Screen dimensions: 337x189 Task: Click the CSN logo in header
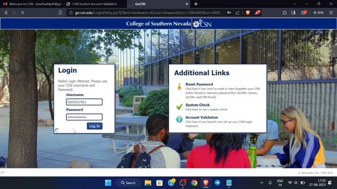[x=202, y=24]
